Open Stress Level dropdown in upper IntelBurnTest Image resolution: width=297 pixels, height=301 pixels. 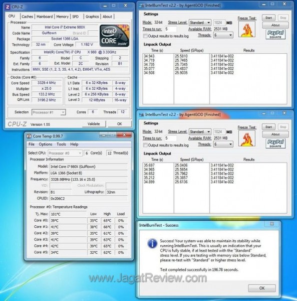pyautogui.click(x=200, y=23)
